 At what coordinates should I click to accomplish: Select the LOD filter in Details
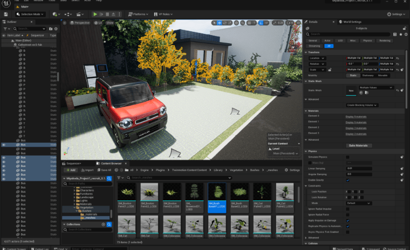[x=340, y=41]
